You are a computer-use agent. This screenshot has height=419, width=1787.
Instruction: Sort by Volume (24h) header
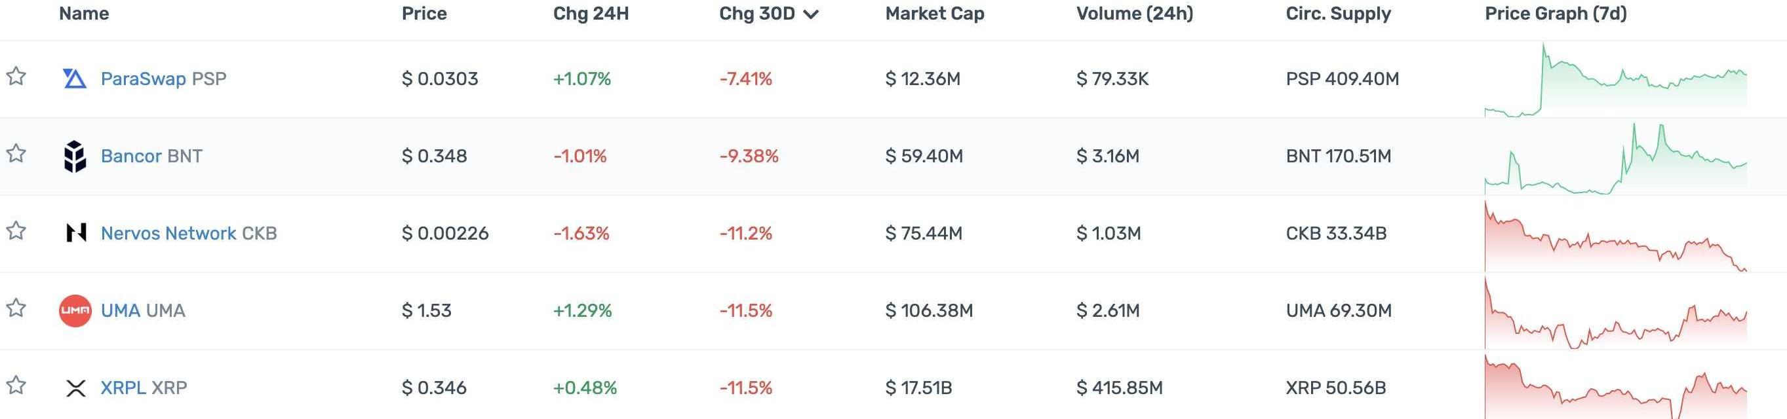pyautogui.click(x=1134, y=14)
